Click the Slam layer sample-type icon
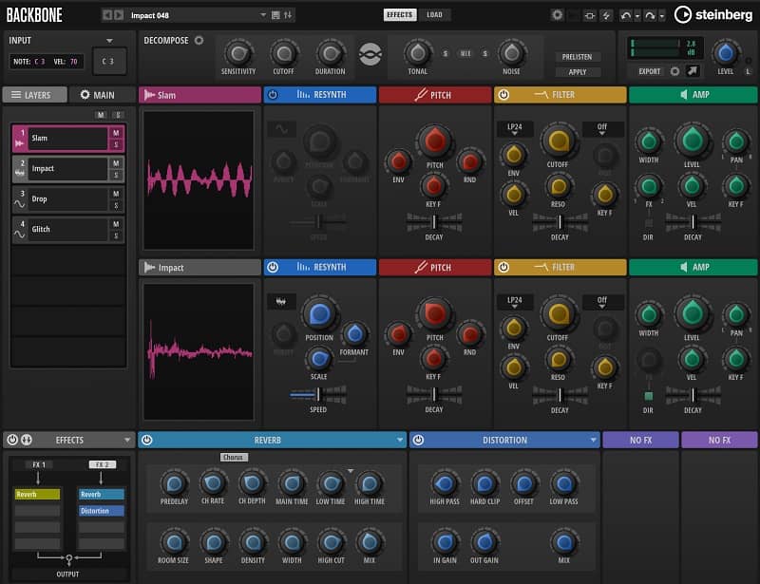The width and height of the screenshot is (760, 584). (x=19, y=143)
